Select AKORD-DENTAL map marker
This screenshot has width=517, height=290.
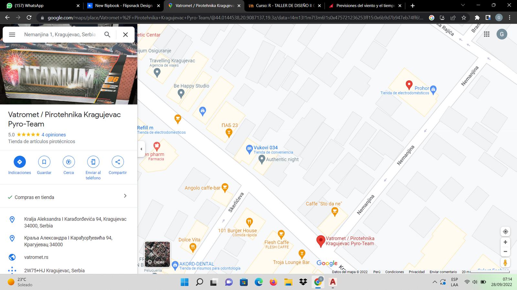175,265
